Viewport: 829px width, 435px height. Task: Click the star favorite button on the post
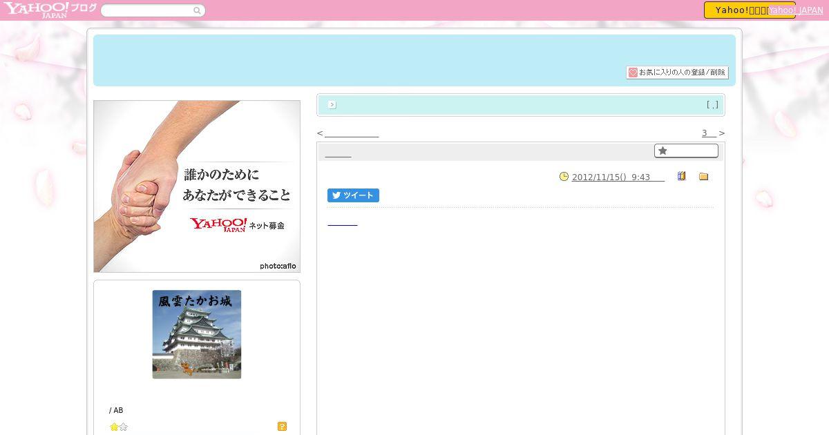(x=686, y=151)
